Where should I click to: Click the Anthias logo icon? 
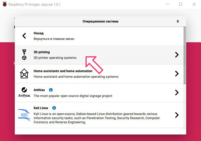point(24,92)
